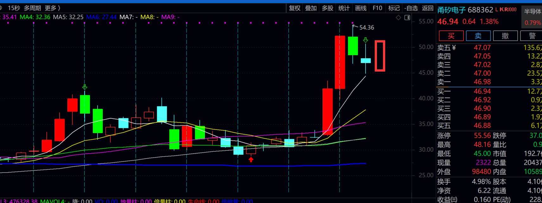This screenshot has height=203, width=542.
Task: Click the MA6 blue indicator label
Action: pos(101,17)
